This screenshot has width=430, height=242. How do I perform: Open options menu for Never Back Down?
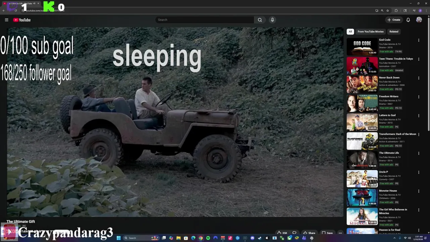(419, 78)
